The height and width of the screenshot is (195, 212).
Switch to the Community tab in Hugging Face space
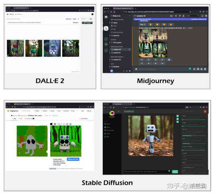pos(29,119)
